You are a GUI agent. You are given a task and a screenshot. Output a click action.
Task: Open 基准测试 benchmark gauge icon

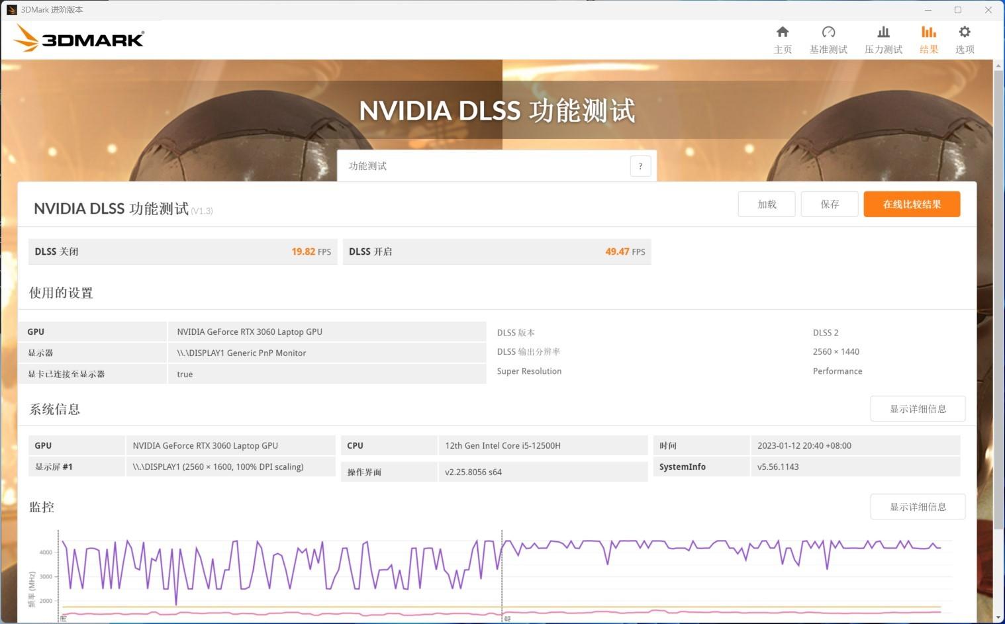pos(828,32)
